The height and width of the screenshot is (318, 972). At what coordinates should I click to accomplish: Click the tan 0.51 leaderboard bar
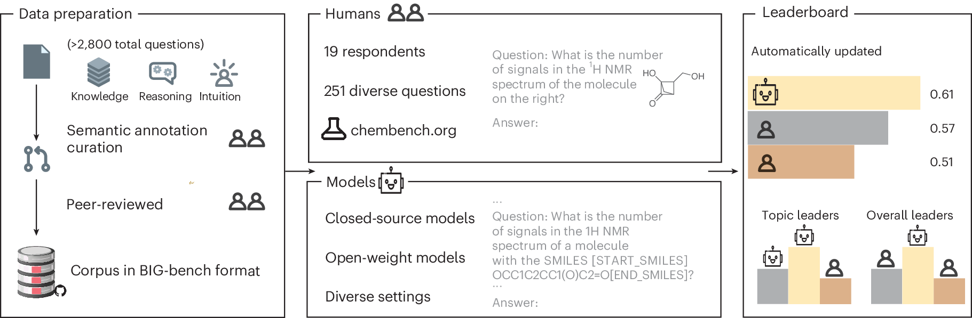click(801, 162)
